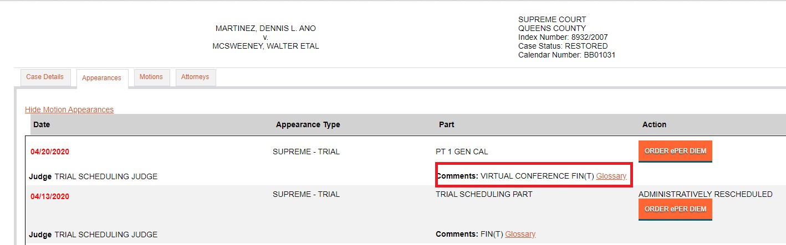Open Glossary link in the 04/13/2020 row
The width and height of the screenshot is (786, 245).
coord(520,234)
